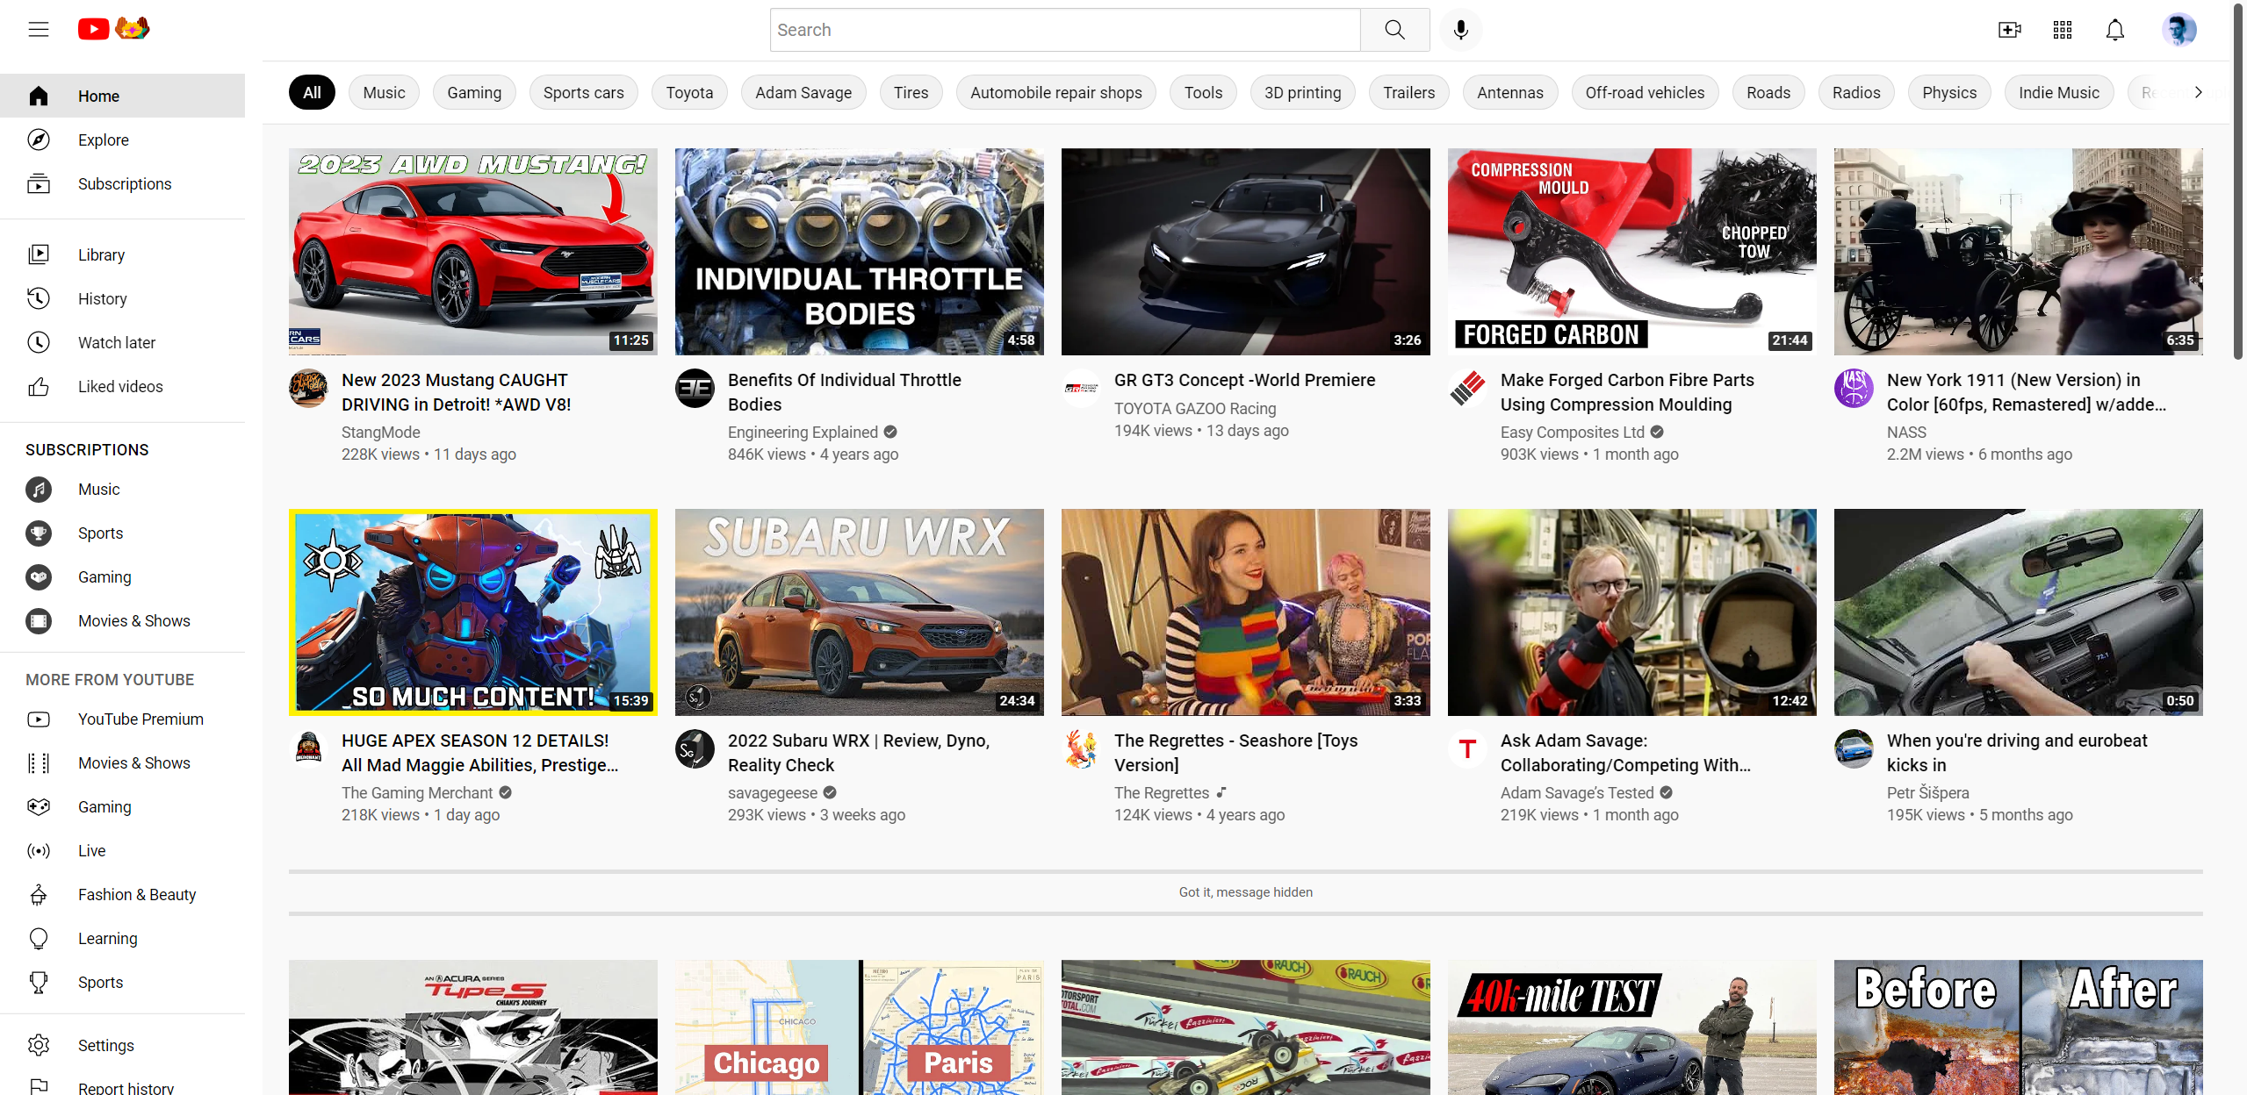Open the 2022 Subaru WRX video thumbnail
2247x1095 pixels.
click(x=859, y=612)
